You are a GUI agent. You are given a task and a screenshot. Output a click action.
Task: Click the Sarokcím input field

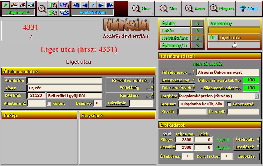(x=64, y=81)
